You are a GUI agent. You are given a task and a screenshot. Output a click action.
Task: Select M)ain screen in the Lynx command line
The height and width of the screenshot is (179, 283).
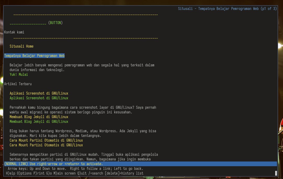[65, 173]
